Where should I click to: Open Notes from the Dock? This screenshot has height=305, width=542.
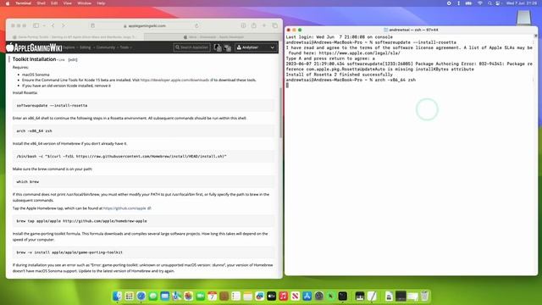(x=248, y=296)
